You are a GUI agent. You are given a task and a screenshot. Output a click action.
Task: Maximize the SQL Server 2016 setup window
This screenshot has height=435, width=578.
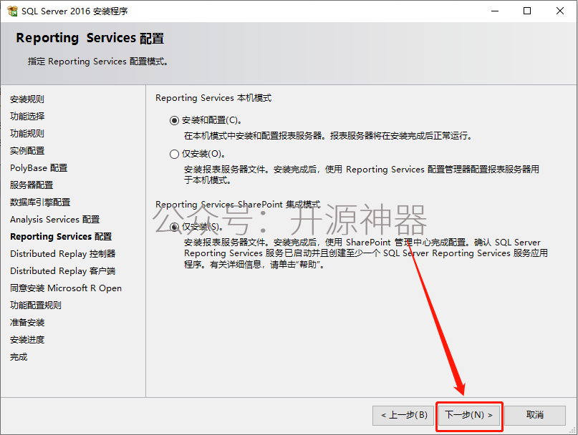pyautogui.click(x=527, y=11)
